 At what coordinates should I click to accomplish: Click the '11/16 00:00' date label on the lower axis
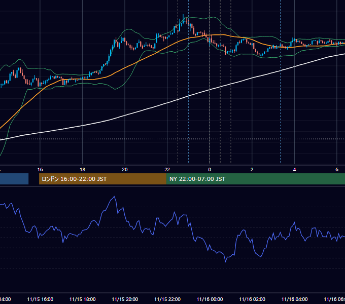[210, 299]
